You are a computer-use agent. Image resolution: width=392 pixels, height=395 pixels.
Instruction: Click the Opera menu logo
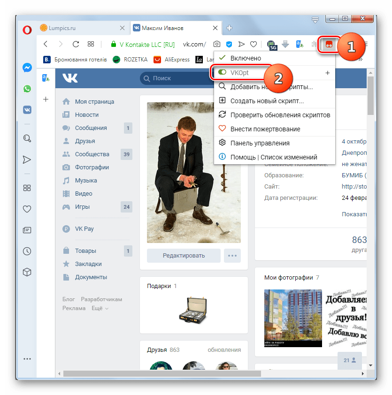pos(27,30)
